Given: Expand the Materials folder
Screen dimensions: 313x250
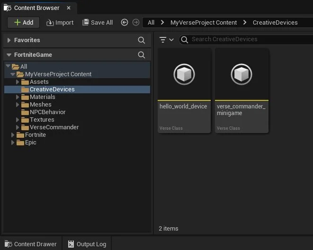Looking at the screenshot, I should click(18, 97).
